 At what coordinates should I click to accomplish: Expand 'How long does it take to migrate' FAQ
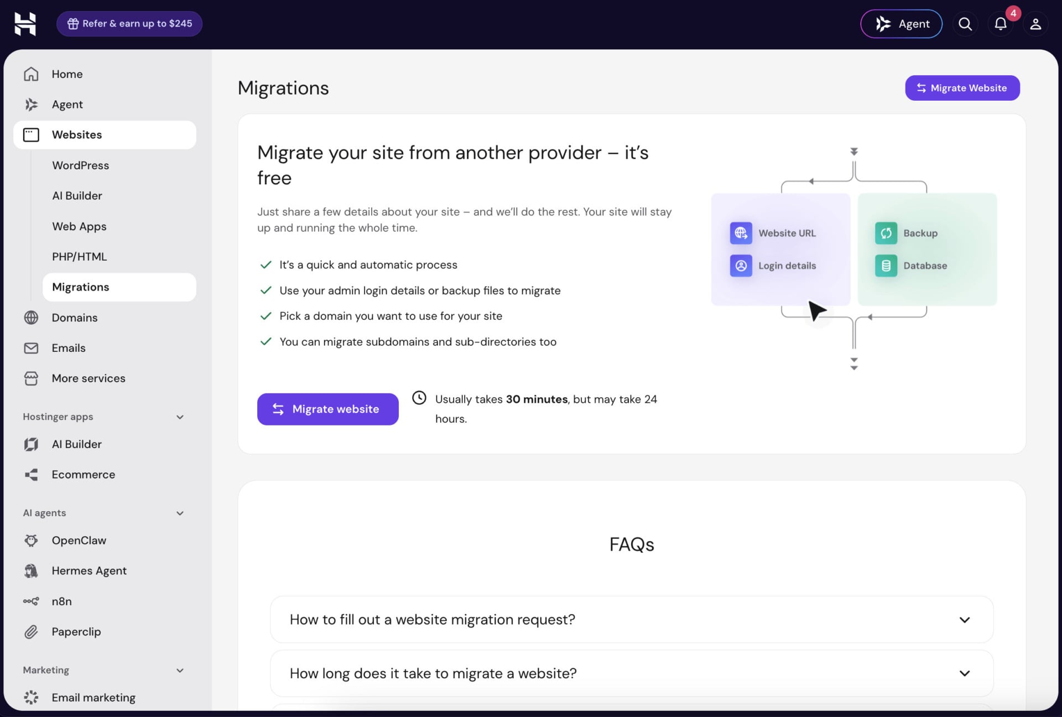[632, 673]
